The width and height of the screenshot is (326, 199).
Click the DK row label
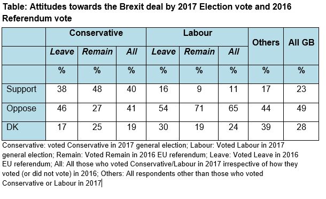(12, 127)
